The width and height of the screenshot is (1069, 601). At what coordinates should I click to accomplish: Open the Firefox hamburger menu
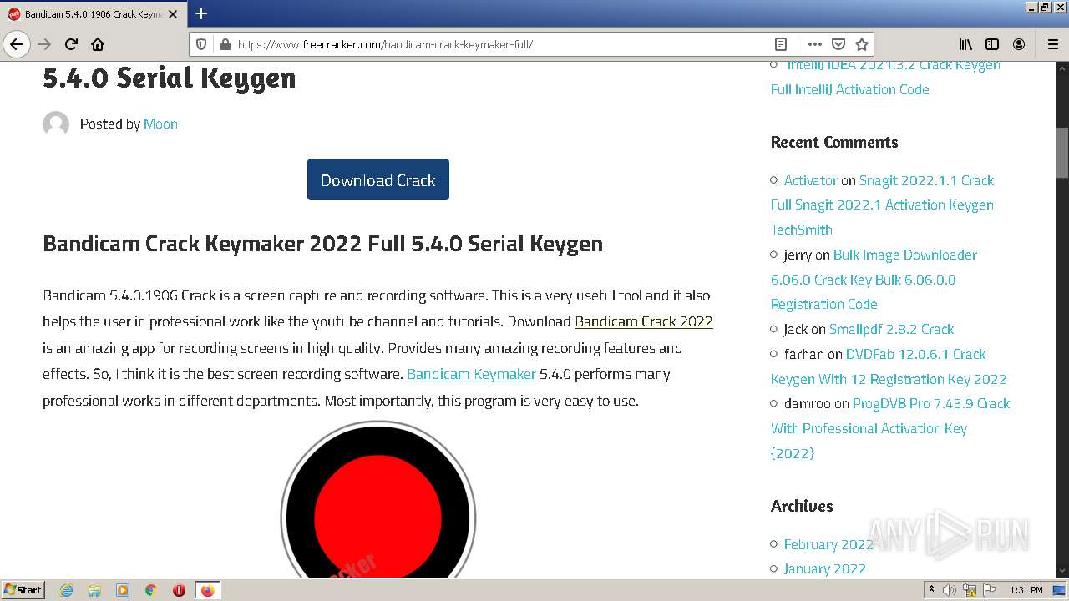pyautogui.click(x=1052, y=44)
